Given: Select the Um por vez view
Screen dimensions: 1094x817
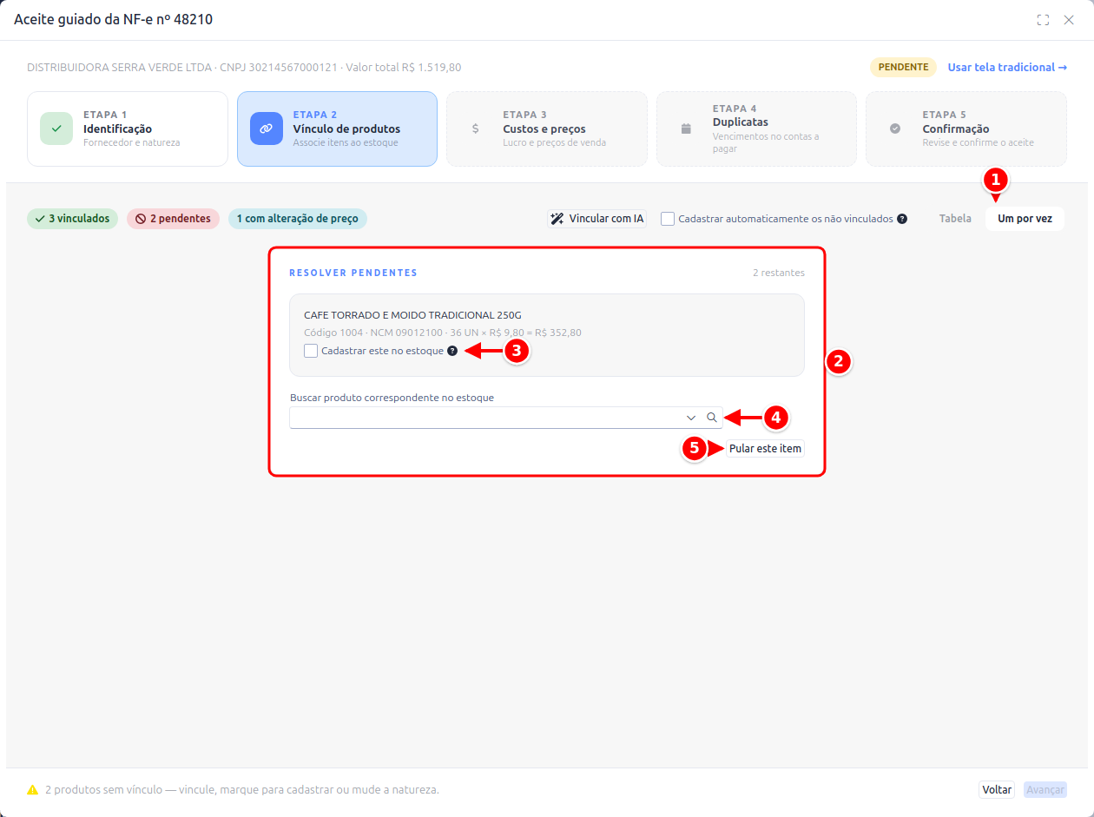Looking at the screenshot, I should 1025,219.
